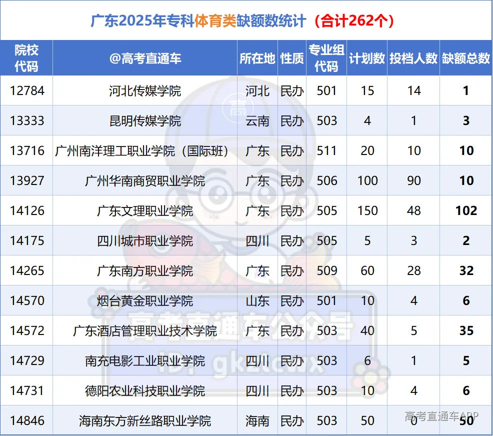Select school code 14572
The width and height of the screenshot is (493, 436).
click(27, 331)
